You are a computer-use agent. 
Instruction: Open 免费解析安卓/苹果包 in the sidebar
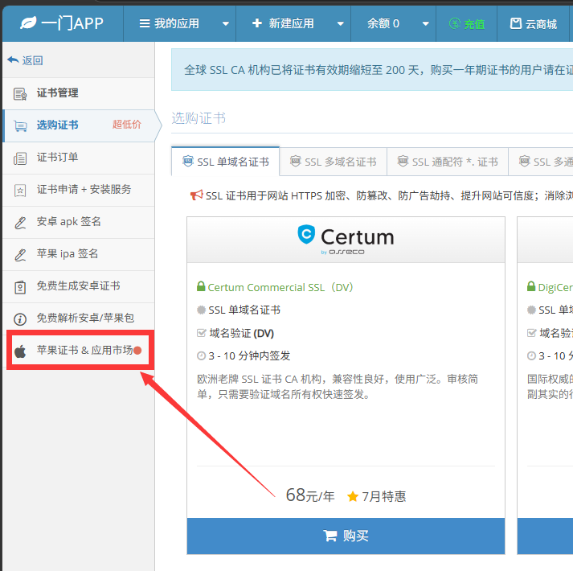(x=79, y=318)
